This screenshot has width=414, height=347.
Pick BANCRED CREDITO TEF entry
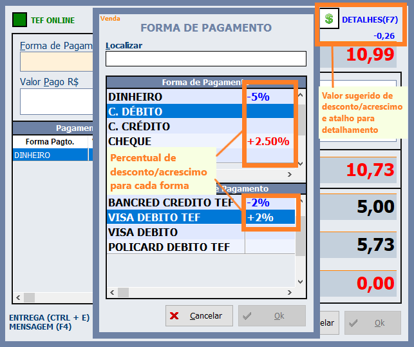(174, 203)
